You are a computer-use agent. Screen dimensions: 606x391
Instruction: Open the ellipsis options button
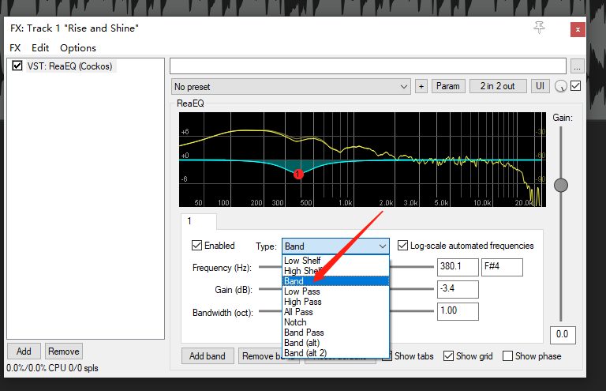point(577,66)
